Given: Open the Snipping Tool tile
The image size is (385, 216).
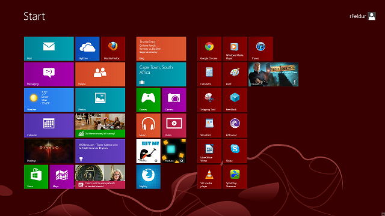Looking at the screenshot, I should click(209, 100).
